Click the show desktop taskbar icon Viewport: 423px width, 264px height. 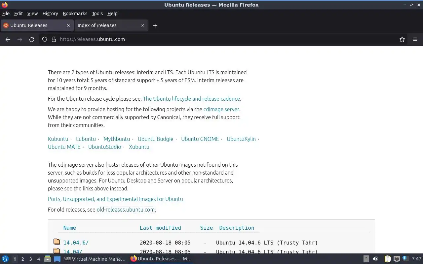[57, 259]
